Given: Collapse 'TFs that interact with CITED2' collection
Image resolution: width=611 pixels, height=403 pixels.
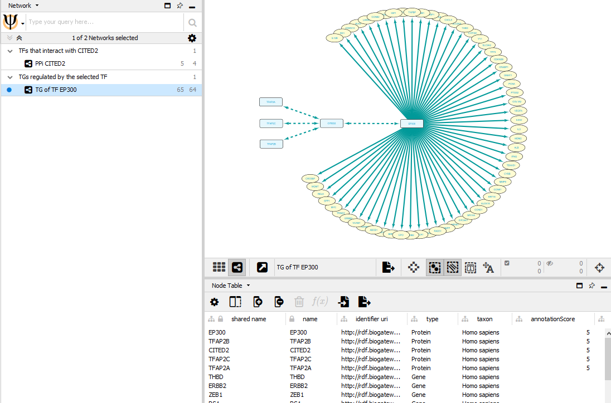Looking at the screenshot, I should pos(10,51).
